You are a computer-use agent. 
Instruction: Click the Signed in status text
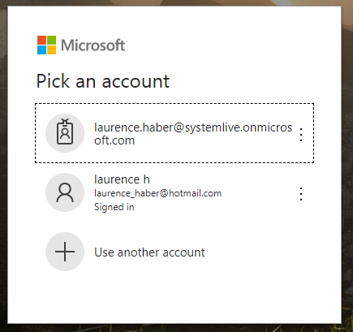pos(114,207)
